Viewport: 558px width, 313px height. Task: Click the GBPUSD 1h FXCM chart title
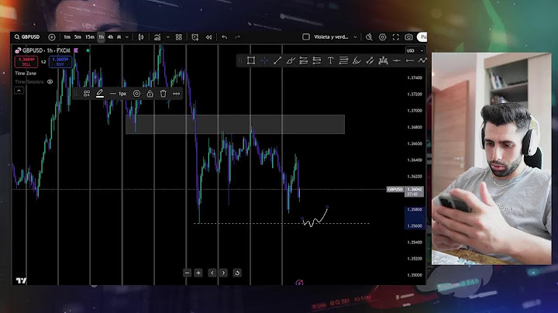click(46, 50)
